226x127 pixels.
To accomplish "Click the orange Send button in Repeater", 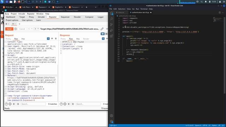I will (9, 29).
